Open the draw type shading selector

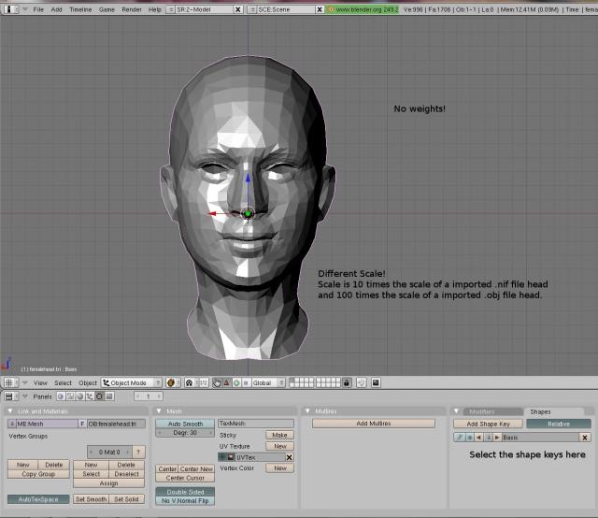(173, 382)
